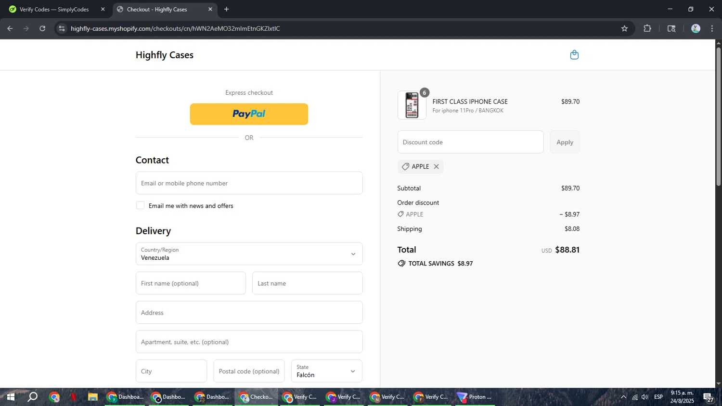The width and height of the screenshot is (722, 406).
Task: Remove the APPLE discount code tag
Action: [x=436, y=166]
